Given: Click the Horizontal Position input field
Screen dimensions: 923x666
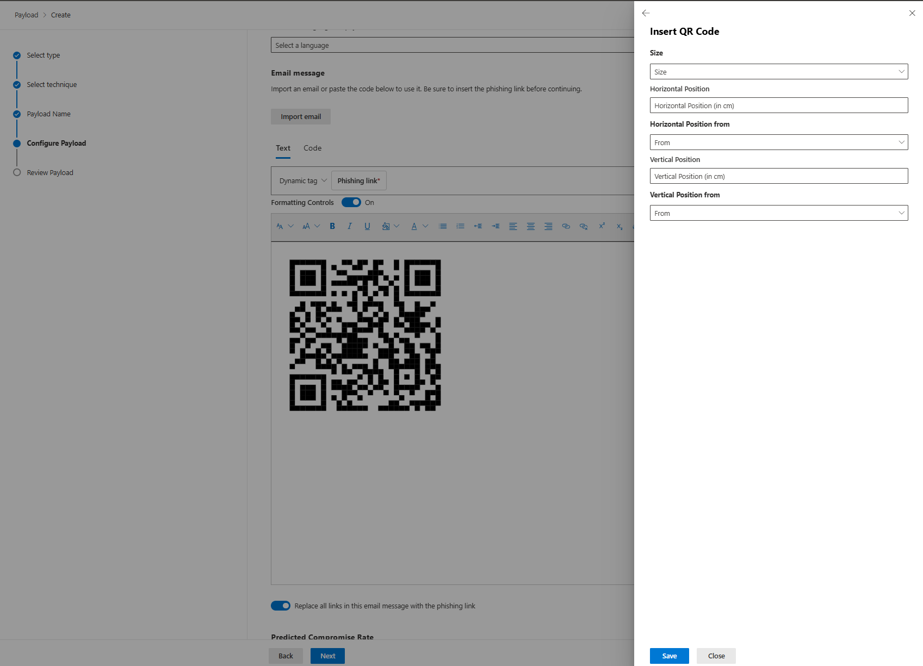Looking at the screenshot, I should 778,105.
